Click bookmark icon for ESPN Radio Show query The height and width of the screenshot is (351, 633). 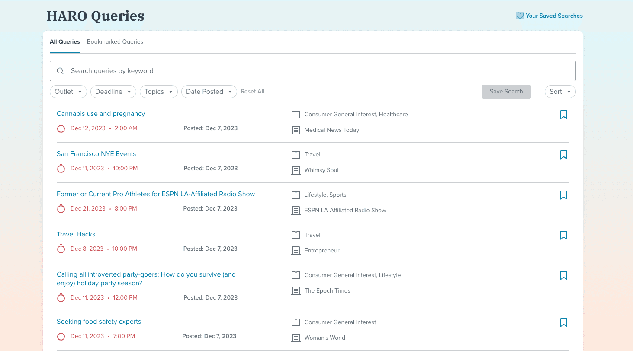563,195
